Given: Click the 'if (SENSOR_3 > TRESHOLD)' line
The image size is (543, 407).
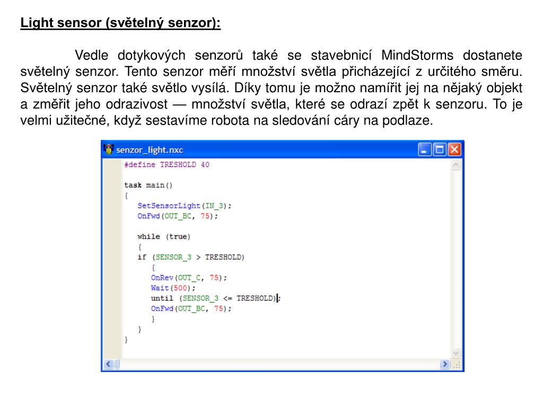Looking at the screenshot, I should click(191, 257).
